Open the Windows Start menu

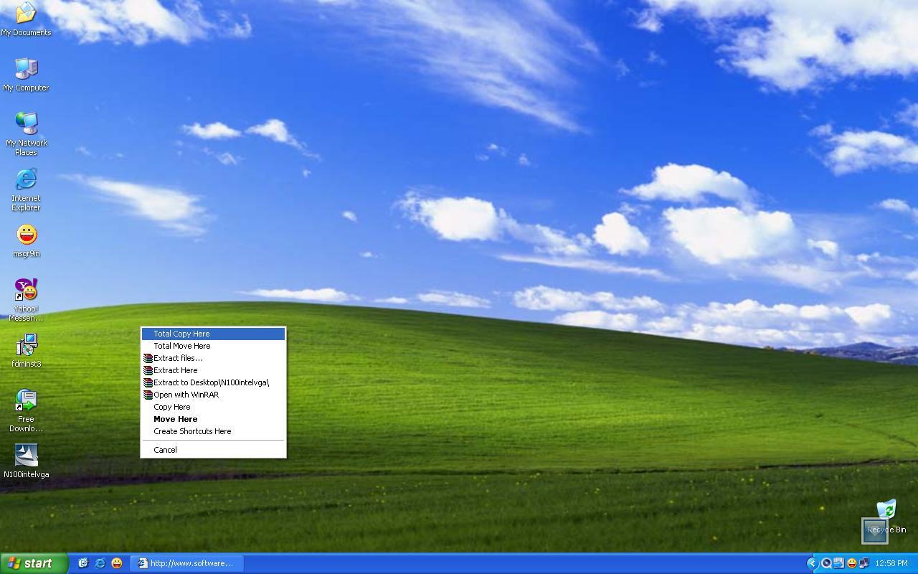point(34,563)
